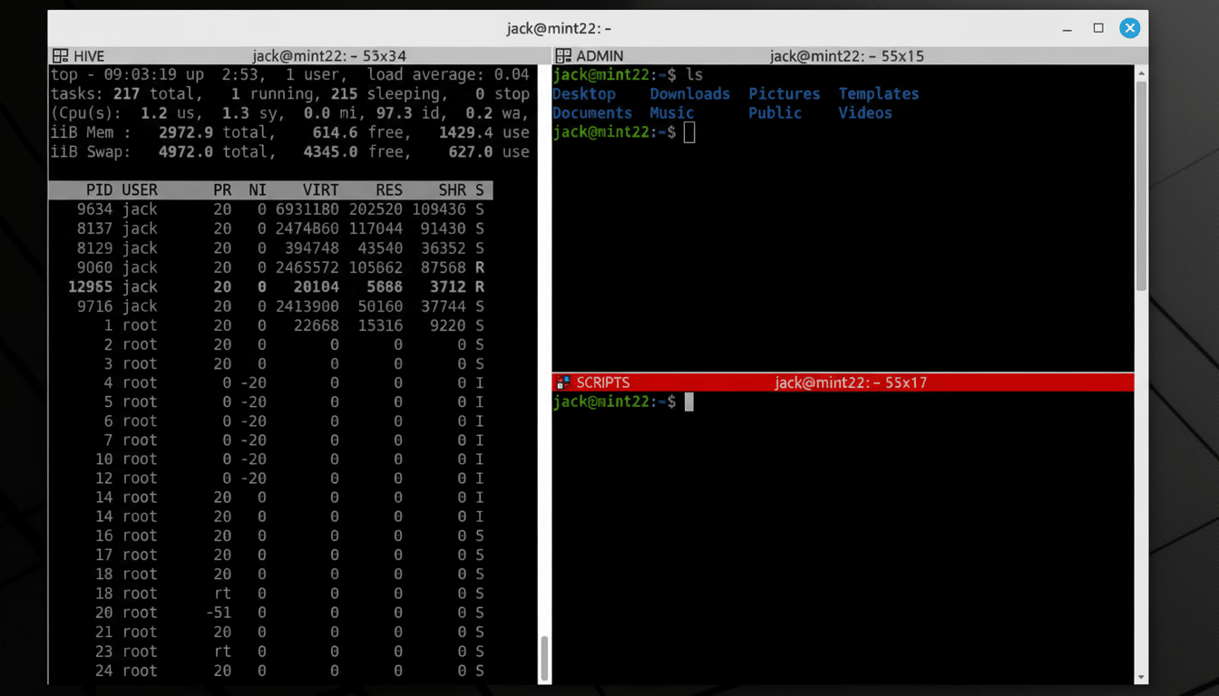Screen dimensions: 1219x696
Task: Click the HIVE pane vertical scrollbar thumb
Action: tap(544, 657)
